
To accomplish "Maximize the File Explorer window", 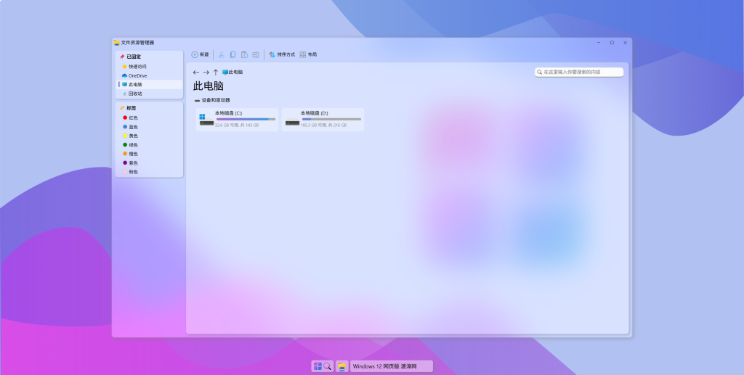I will 612,43.
